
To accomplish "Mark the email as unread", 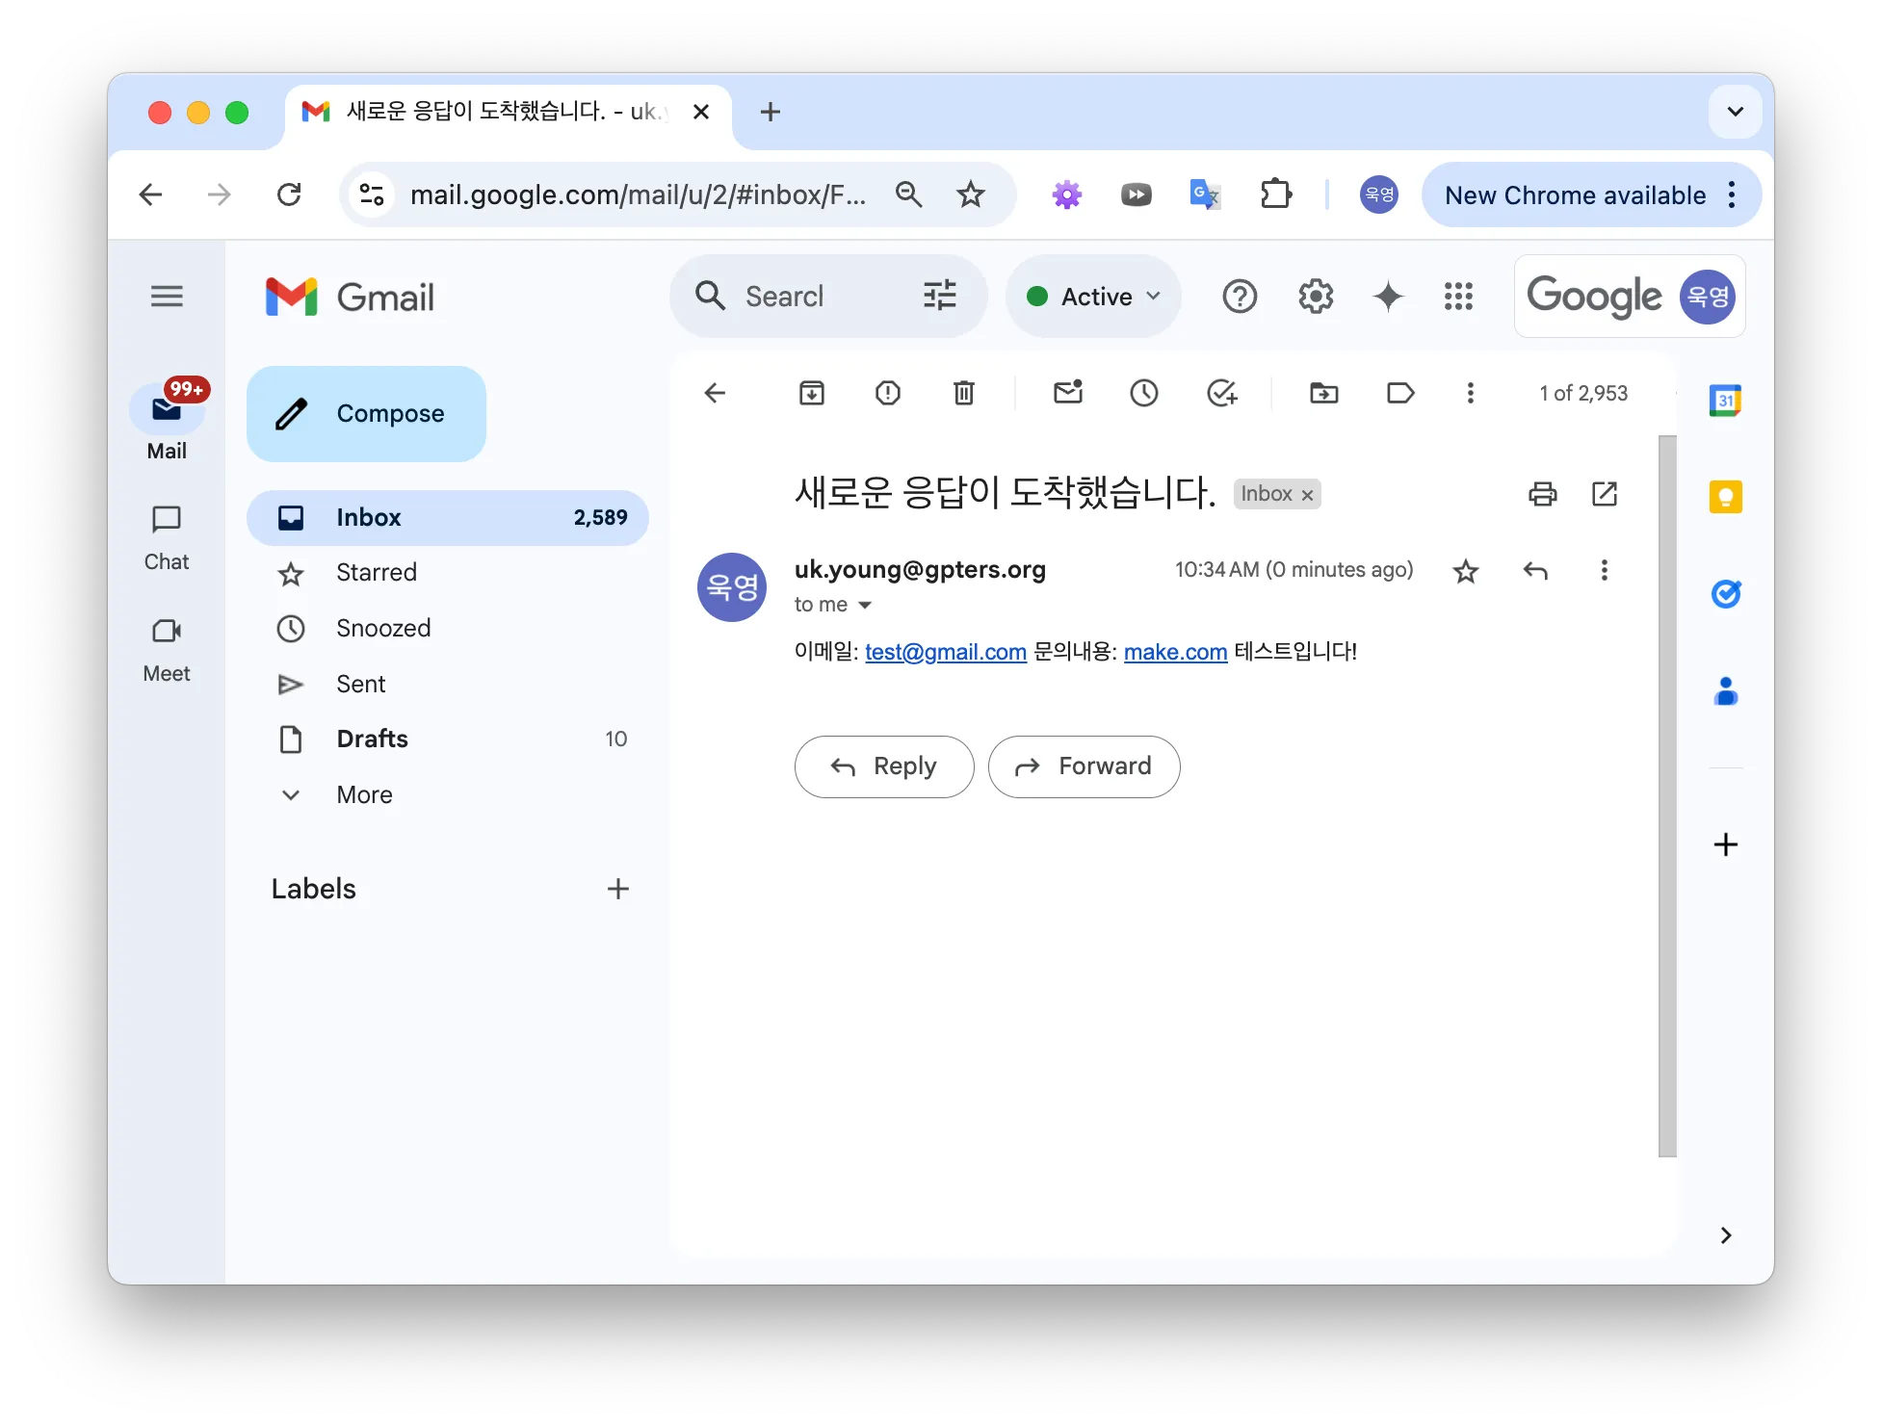I will tap(1068, 392).
